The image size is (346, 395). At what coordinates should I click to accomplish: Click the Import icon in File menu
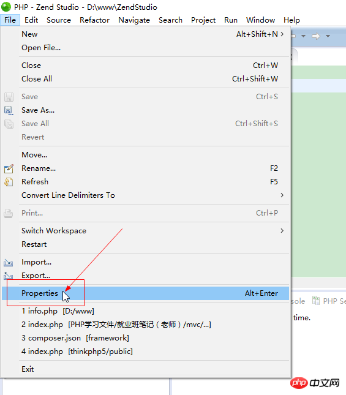(9, 263)
